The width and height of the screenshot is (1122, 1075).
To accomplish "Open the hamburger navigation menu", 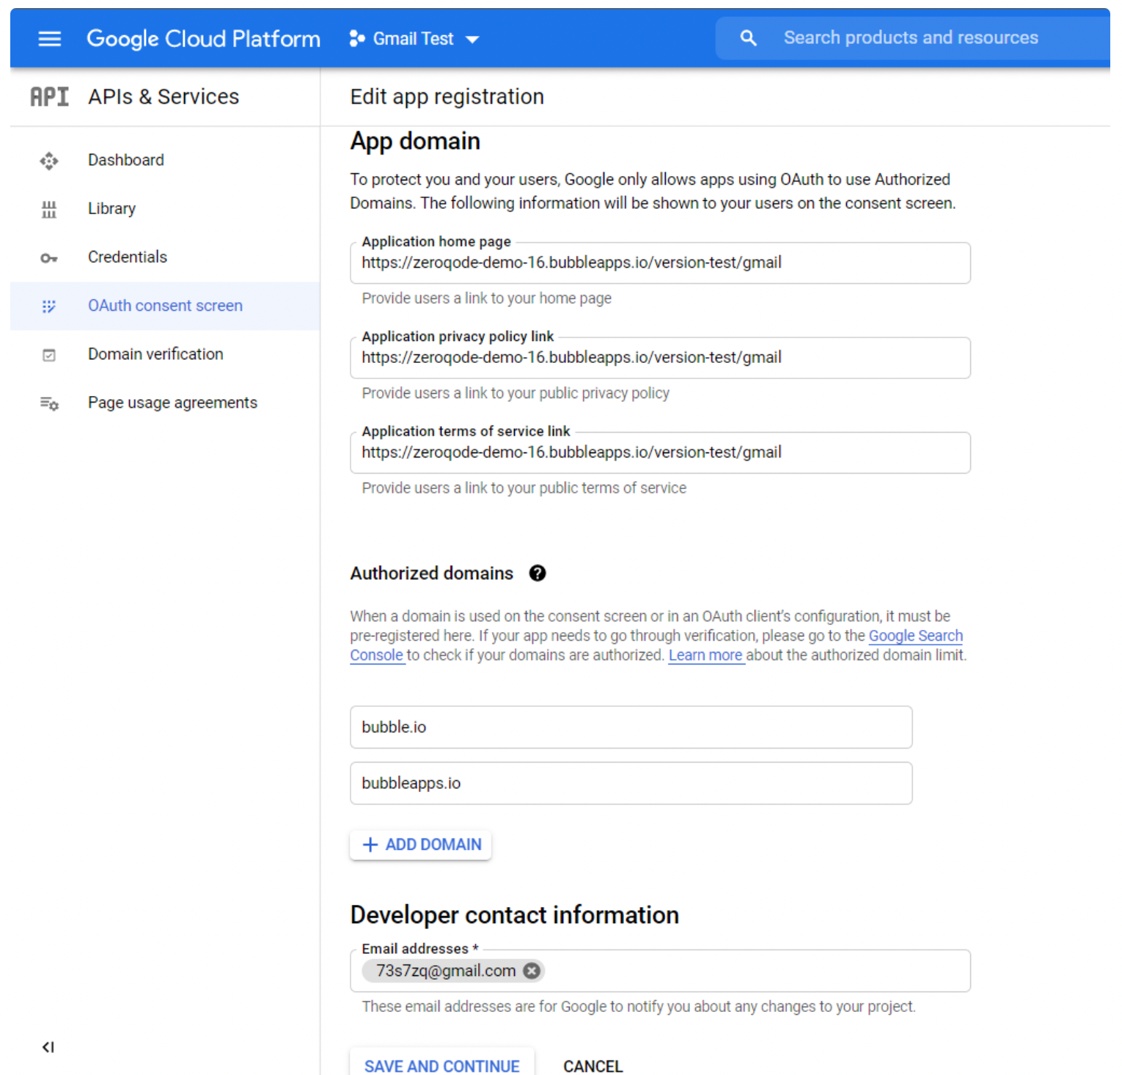I will point(50,39).
